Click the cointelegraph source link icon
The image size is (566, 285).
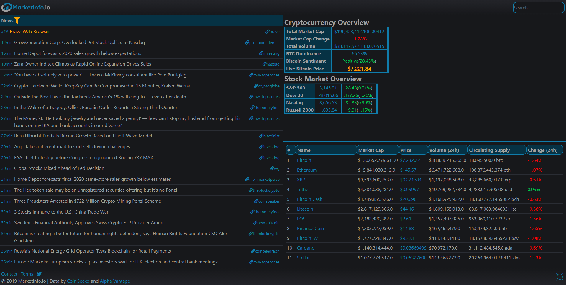pyautogui.click(x=253, y=251)
